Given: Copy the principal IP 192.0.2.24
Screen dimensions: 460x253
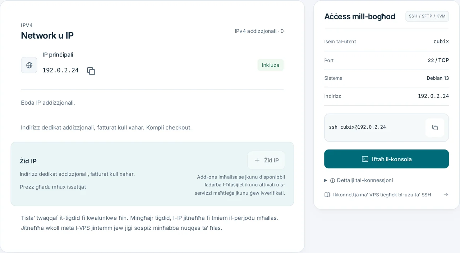Looking at the screenshot, I should click(91, 71).
